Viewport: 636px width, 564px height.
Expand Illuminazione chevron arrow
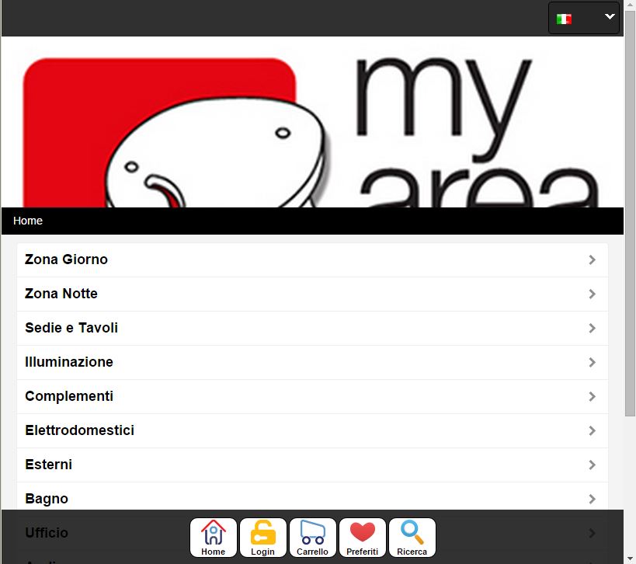(x=593, y=362)
